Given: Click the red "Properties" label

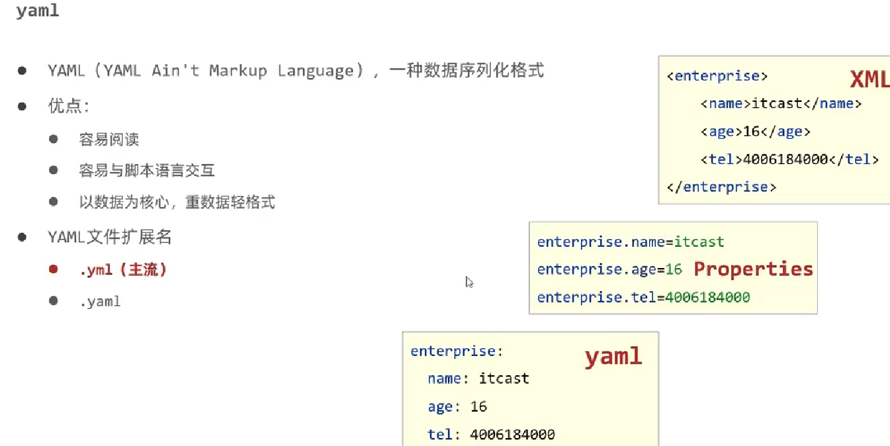Looking at the screenshot, I should point(753,269).
